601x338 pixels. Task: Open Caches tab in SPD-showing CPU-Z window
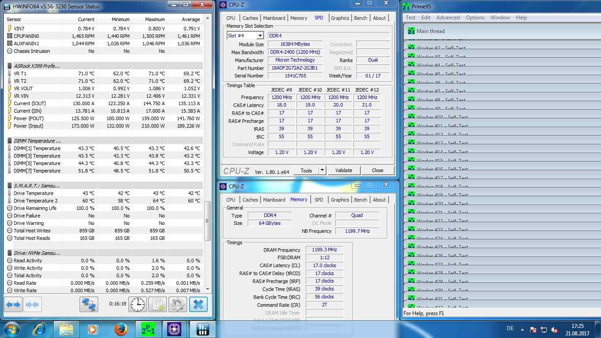click(250, 18)
